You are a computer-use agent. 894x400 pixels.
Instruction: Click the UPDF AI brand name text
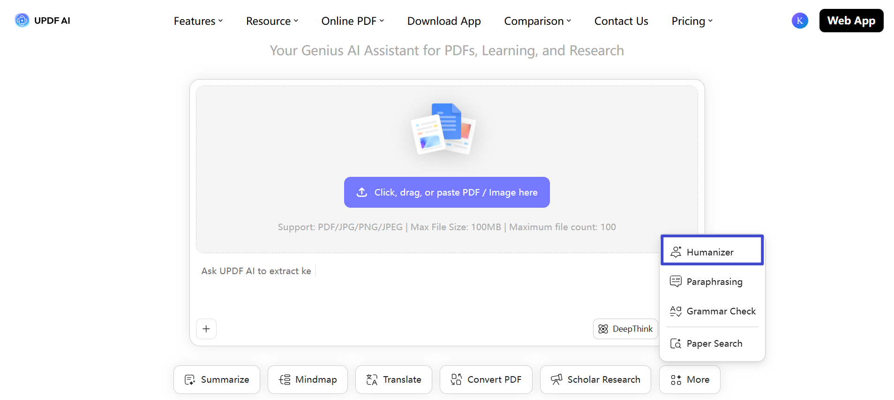point(52,21)
